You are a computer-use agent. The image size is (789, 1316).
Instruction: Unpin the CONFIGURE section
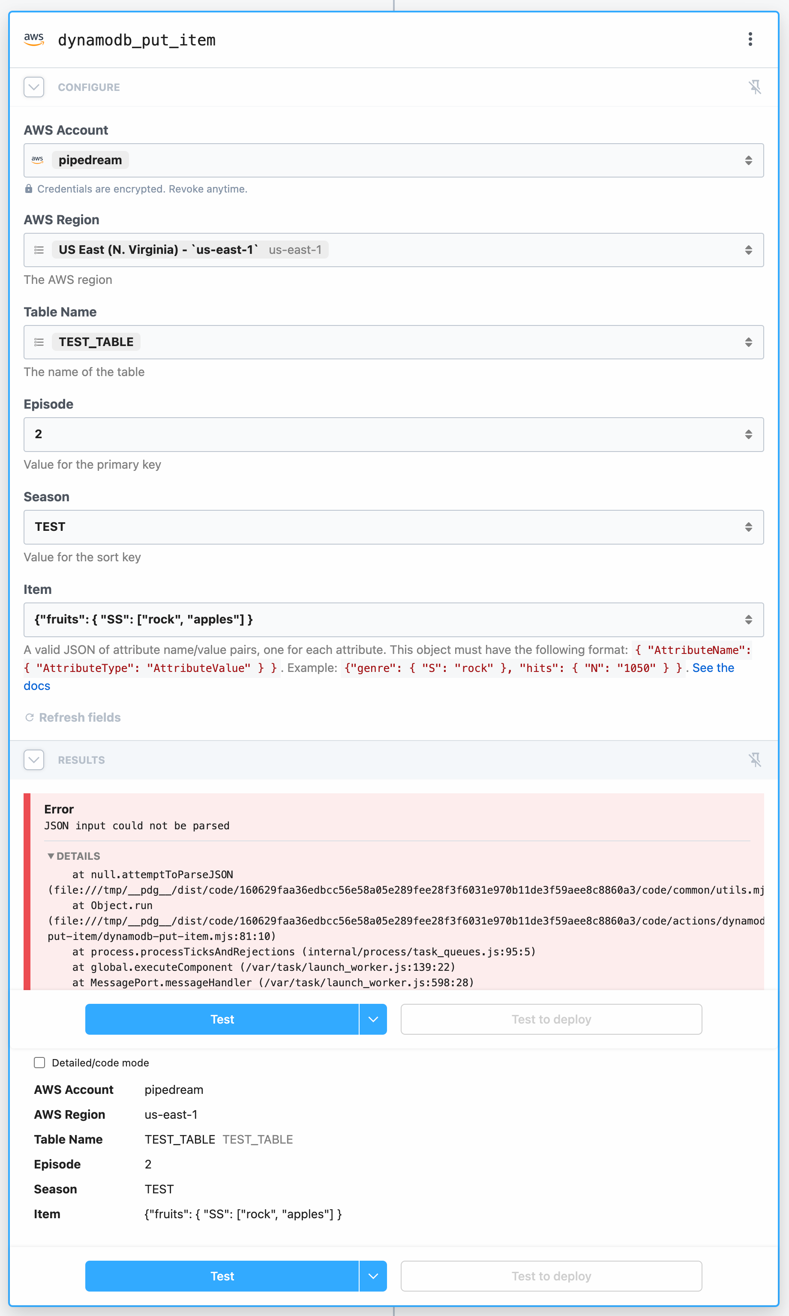[x=756, y=87]
